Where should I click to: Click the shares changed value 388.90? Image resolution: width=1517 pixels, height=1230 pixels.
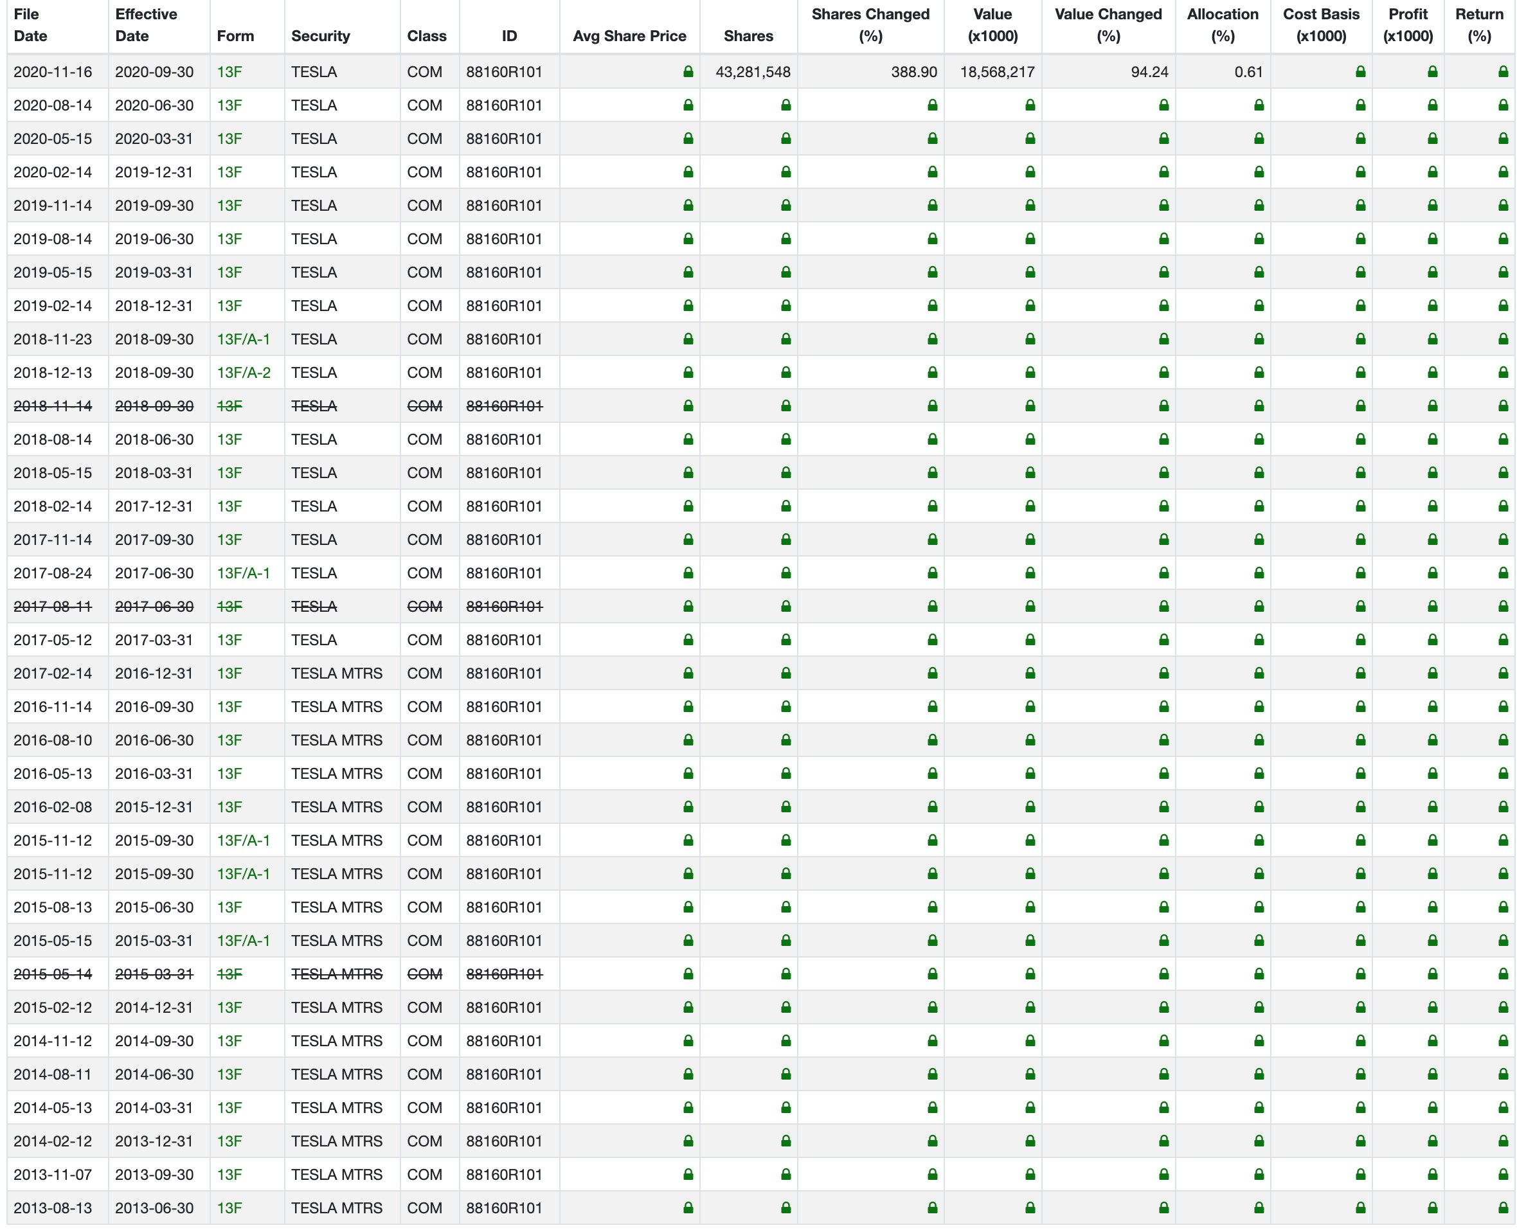pos(914,71)
